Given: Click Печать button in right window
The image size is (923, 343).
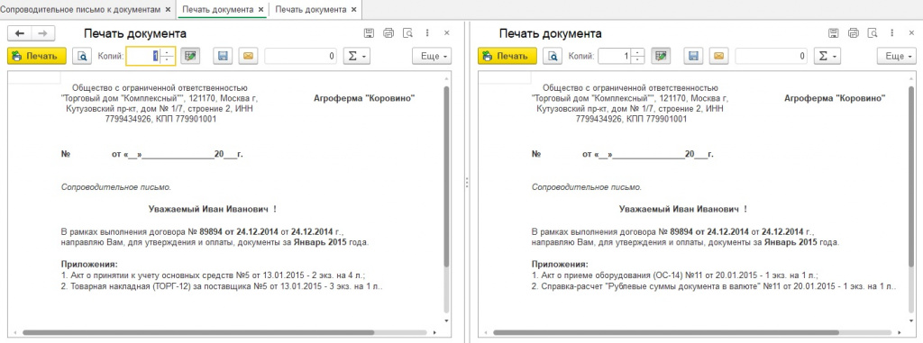Looking at the screenshot, I should tap(507, 57).
